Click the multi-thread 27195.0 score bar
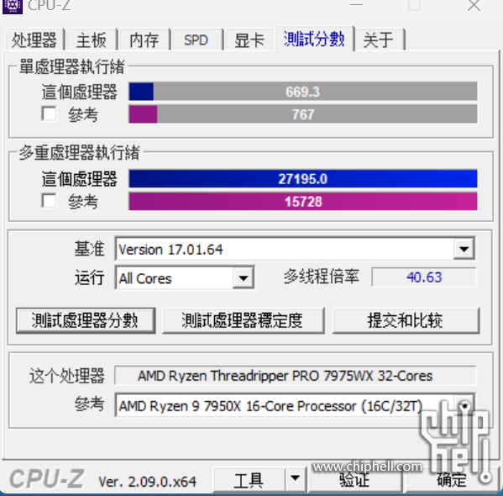Image resolution: width=503 pixels, height=496 pixels. [303, 178]
